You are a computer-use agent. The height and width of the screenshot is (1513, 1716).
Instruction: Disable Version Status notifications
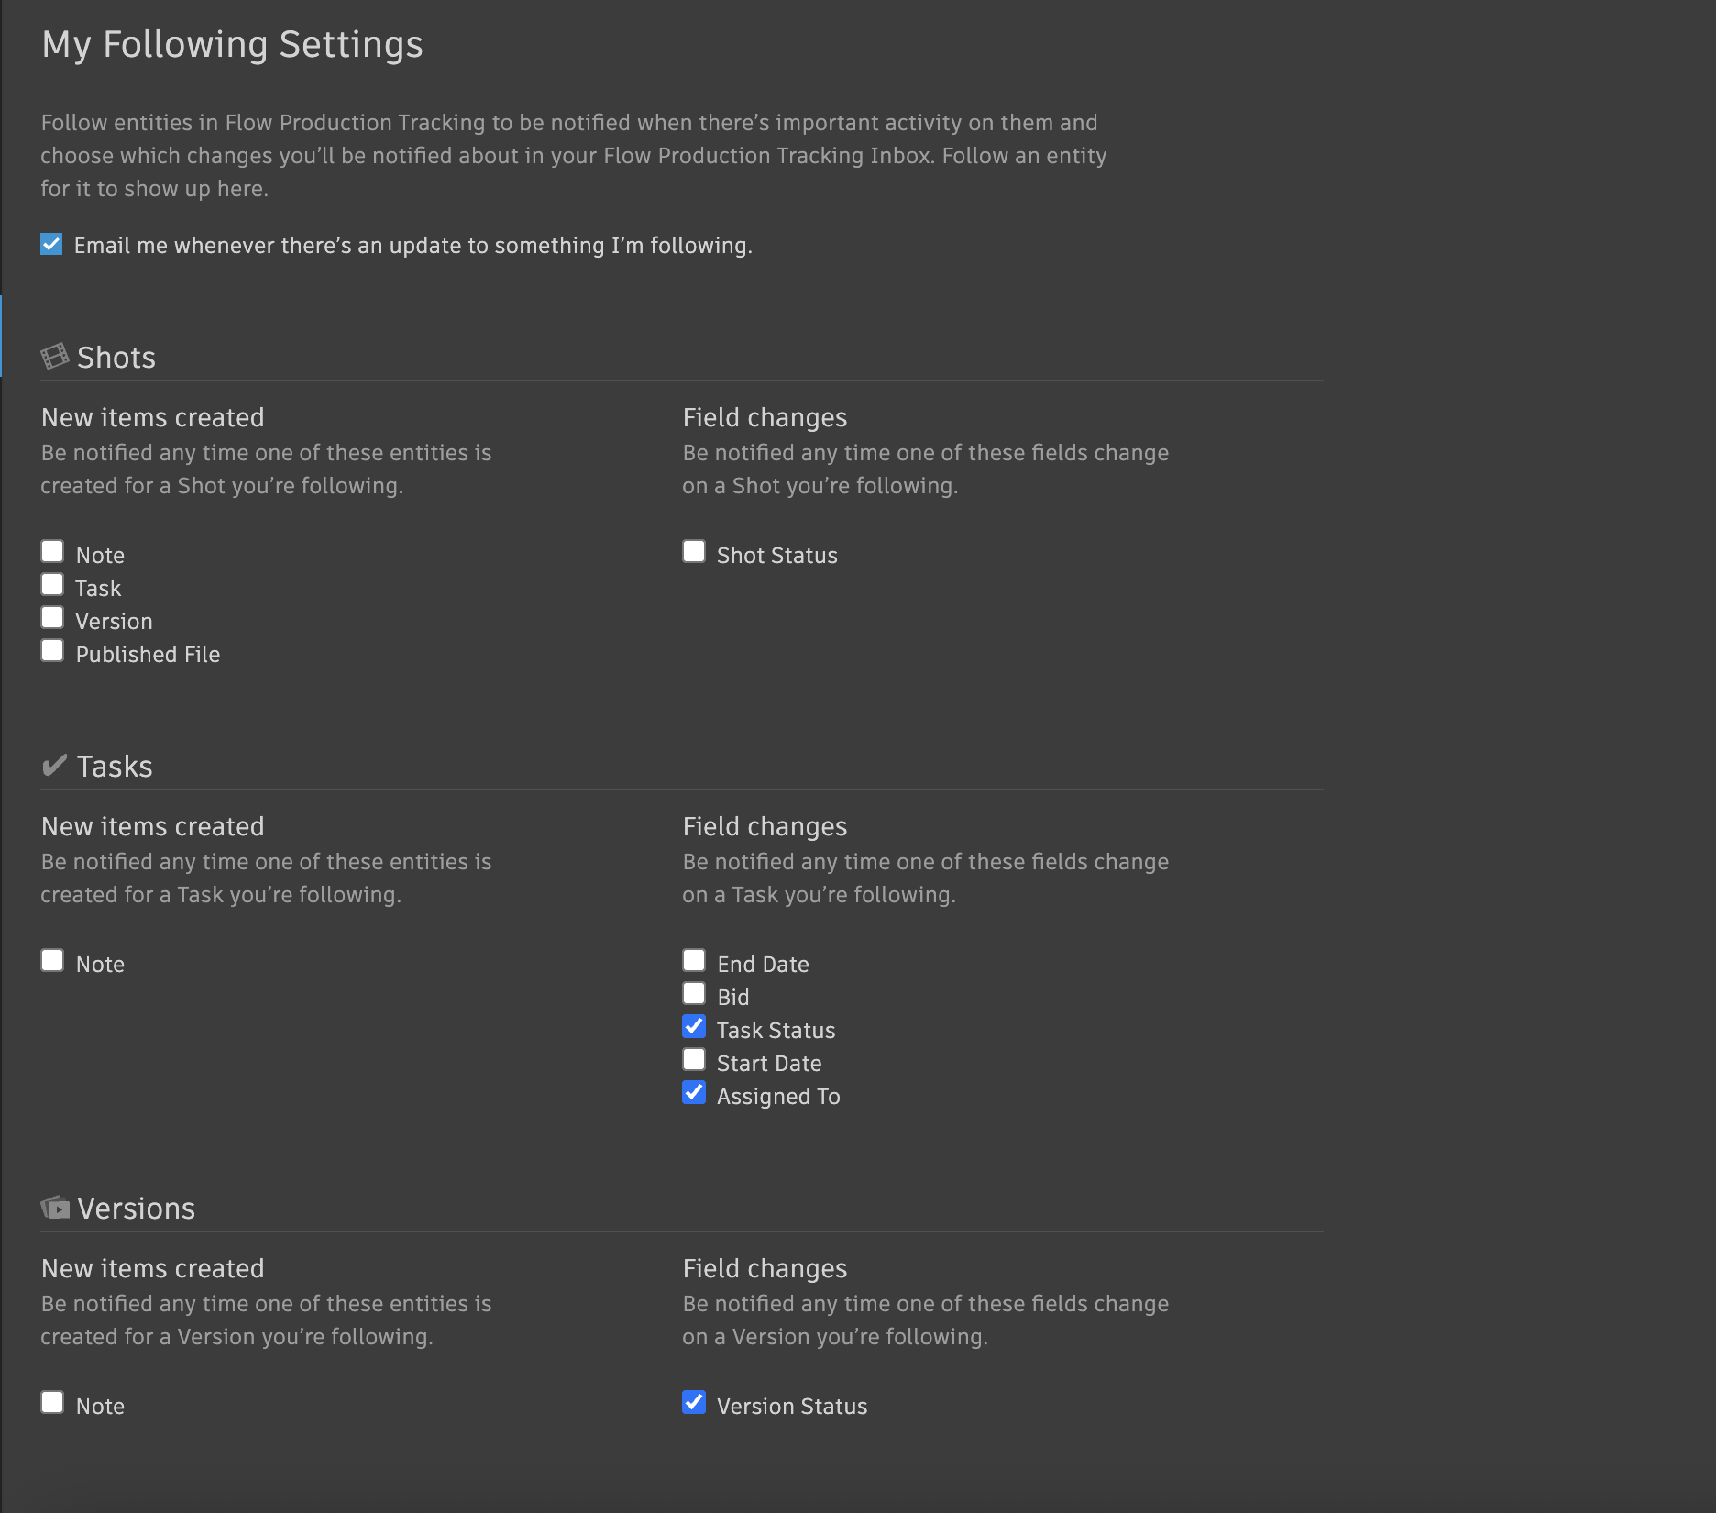694,1403
